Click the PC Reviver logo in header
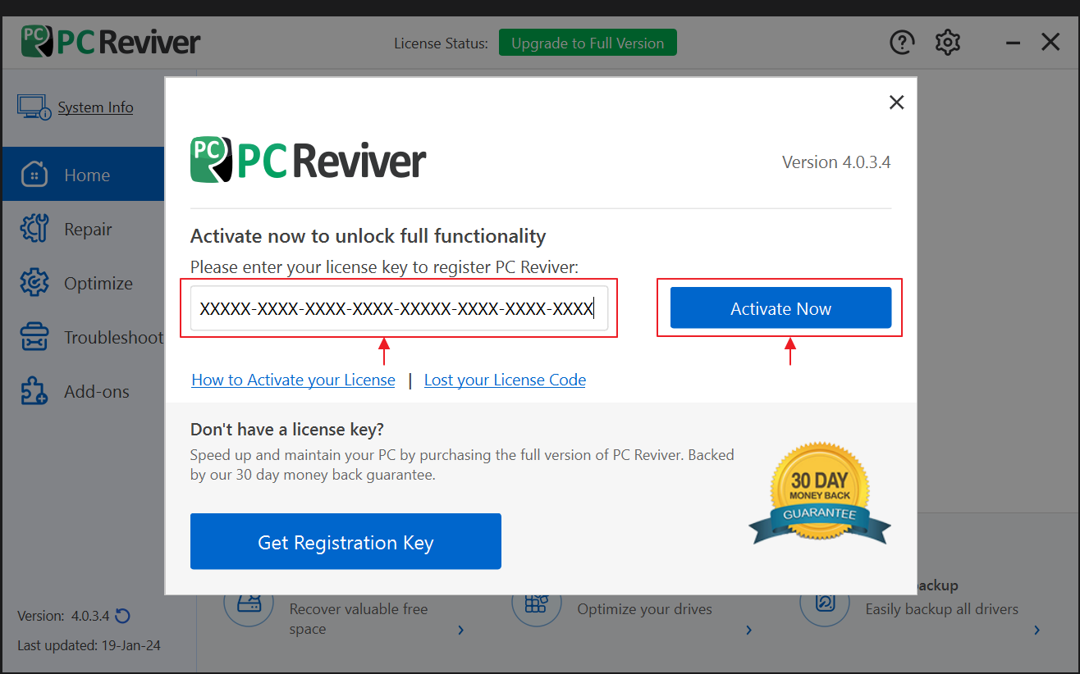The height and width of the screenshot is (674, 1080). [x=111, y=41]
